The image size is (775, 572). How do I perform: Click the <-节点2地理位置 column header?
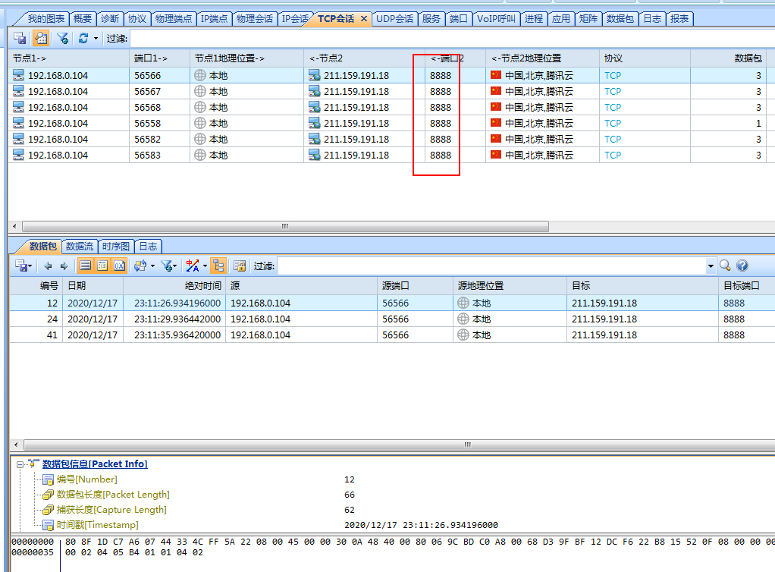542,58
